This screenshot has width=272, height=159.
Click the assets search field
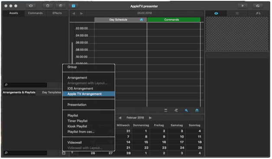pyautogui.click(x=25, y=85)
